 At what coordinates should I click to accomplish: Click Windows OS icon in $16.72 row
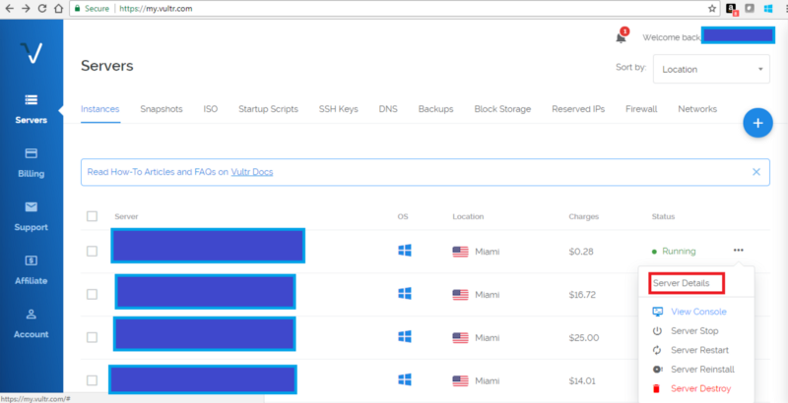tap(405, 294)
